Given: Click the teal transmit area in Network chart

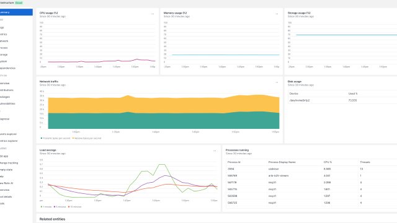Looking at the screenshot, I should [x=164, y=121].
